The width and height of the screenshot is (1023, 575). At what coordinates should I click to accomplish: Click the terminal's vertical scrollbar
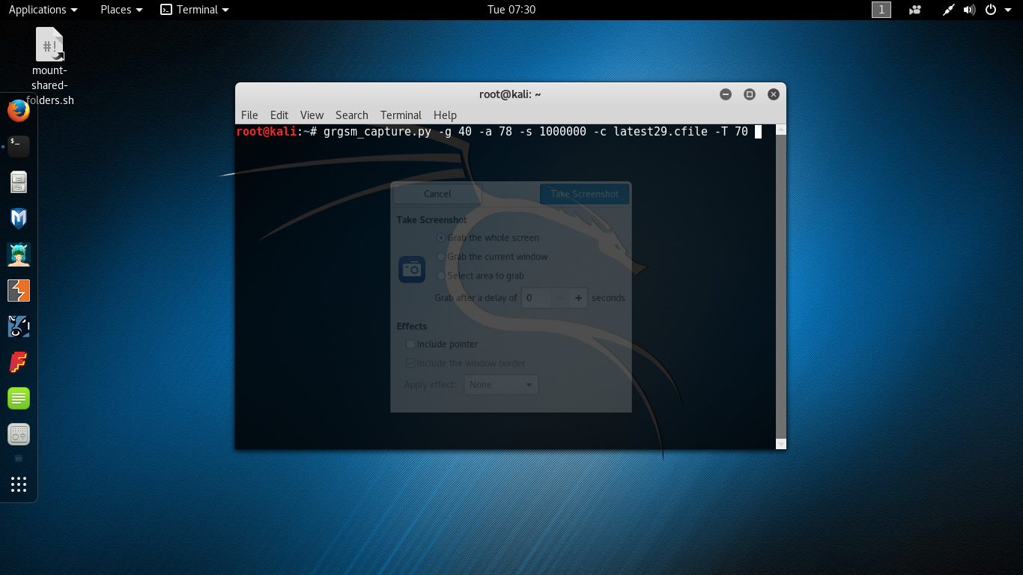point(780,285)
